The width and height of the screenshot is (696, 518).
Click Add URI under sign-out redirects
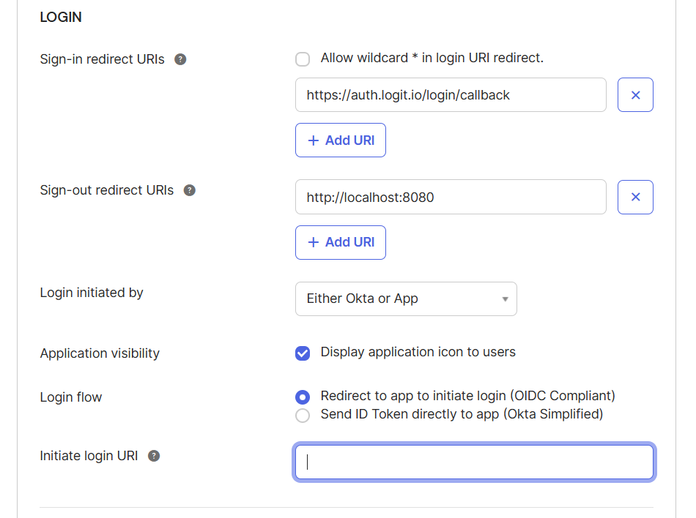click(340, 242)
